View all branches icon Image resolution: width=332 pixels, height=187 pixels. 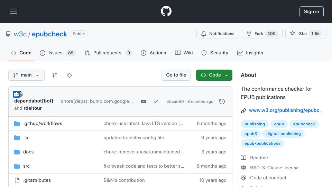coord(55,75)
